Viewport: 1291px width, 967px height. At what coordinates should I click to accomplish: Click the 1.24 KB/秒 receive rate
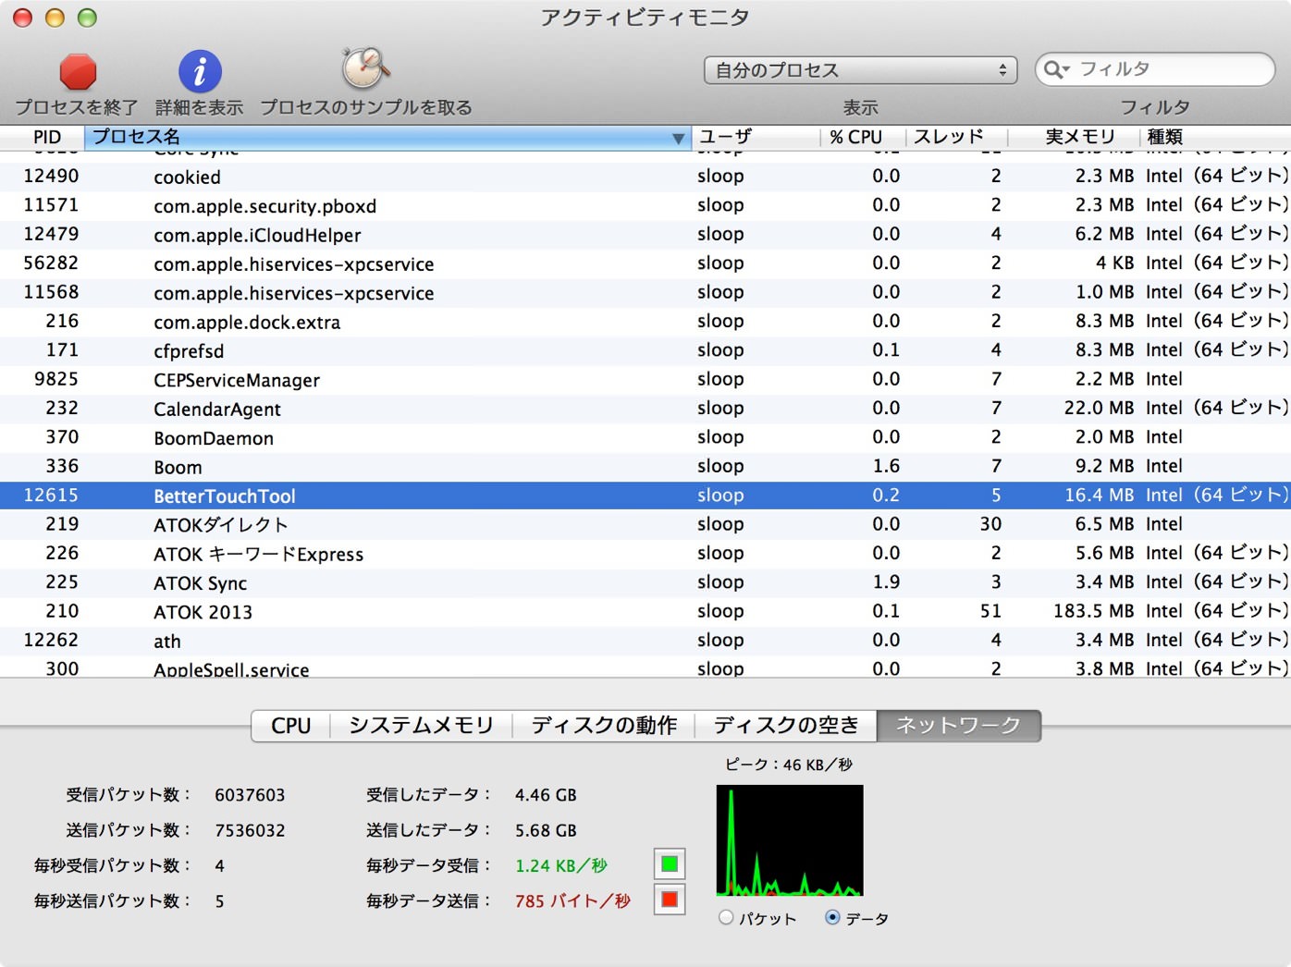point(561,865)
